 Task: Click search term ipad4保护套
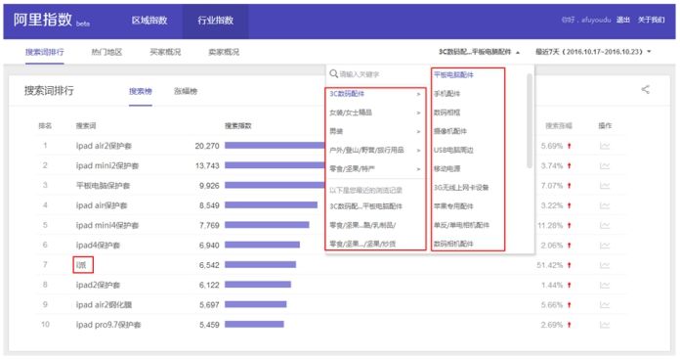pos(98,246)
